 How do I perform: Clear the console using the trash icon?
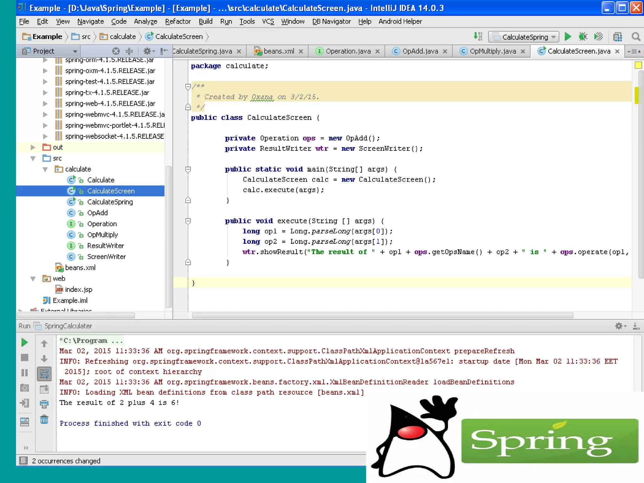tap(44, 419)
